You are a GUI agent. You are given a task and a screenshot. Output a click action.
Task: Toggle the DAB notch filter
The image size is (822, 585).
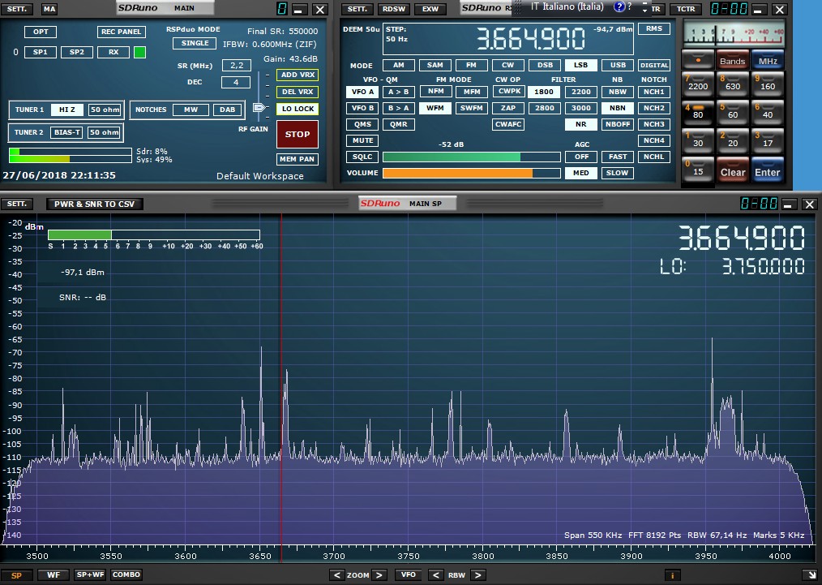[228, 110]
